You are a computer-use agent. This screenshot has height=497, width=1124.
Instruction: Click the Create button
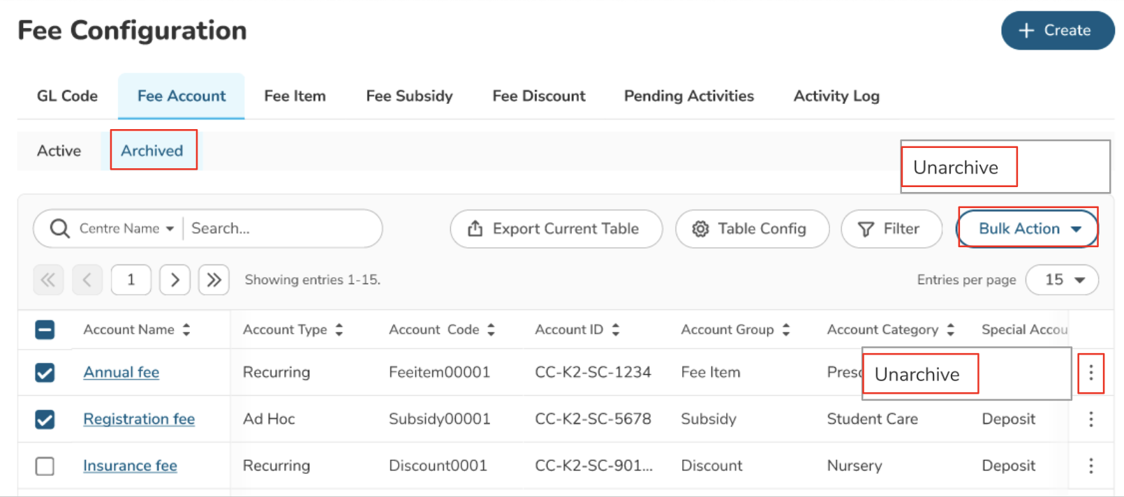click(x=1057, y=30)
